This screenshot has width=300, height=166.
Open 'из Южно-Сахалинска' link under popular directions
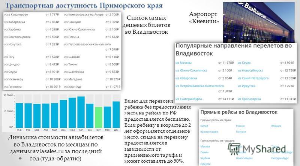click(x=191, y=70)
